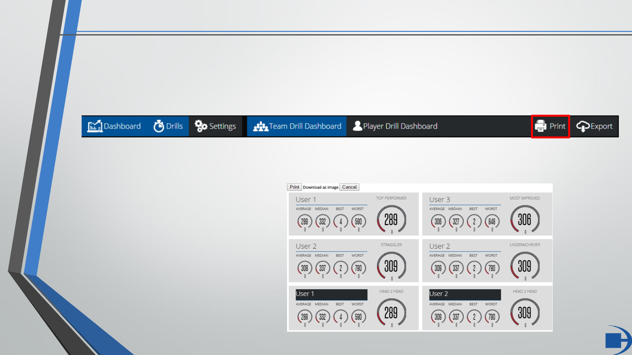Switch to Player Drill Dashboard tab
The height and width of the screenshot is (355, 632).
click(400, 126)
